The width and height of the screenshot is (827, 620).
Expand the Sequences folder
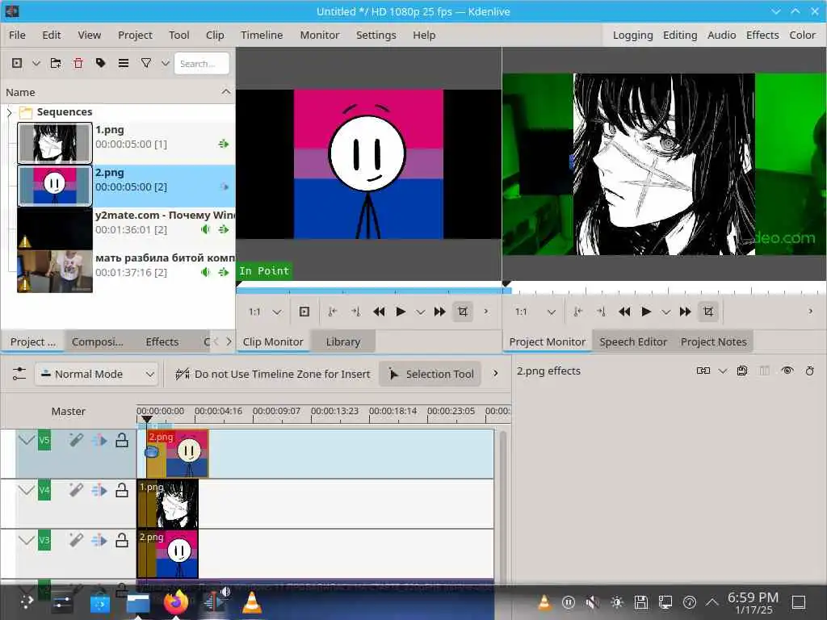tap(9, 111)
